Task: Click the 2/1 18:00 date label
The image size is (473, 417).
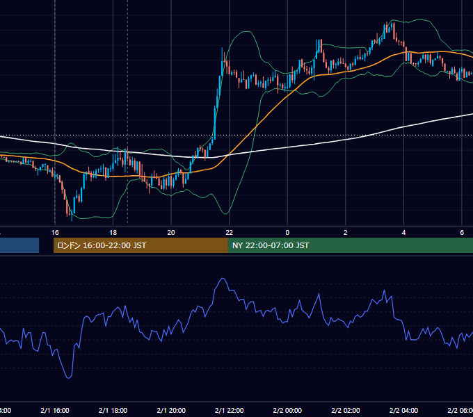Action: 113,411
